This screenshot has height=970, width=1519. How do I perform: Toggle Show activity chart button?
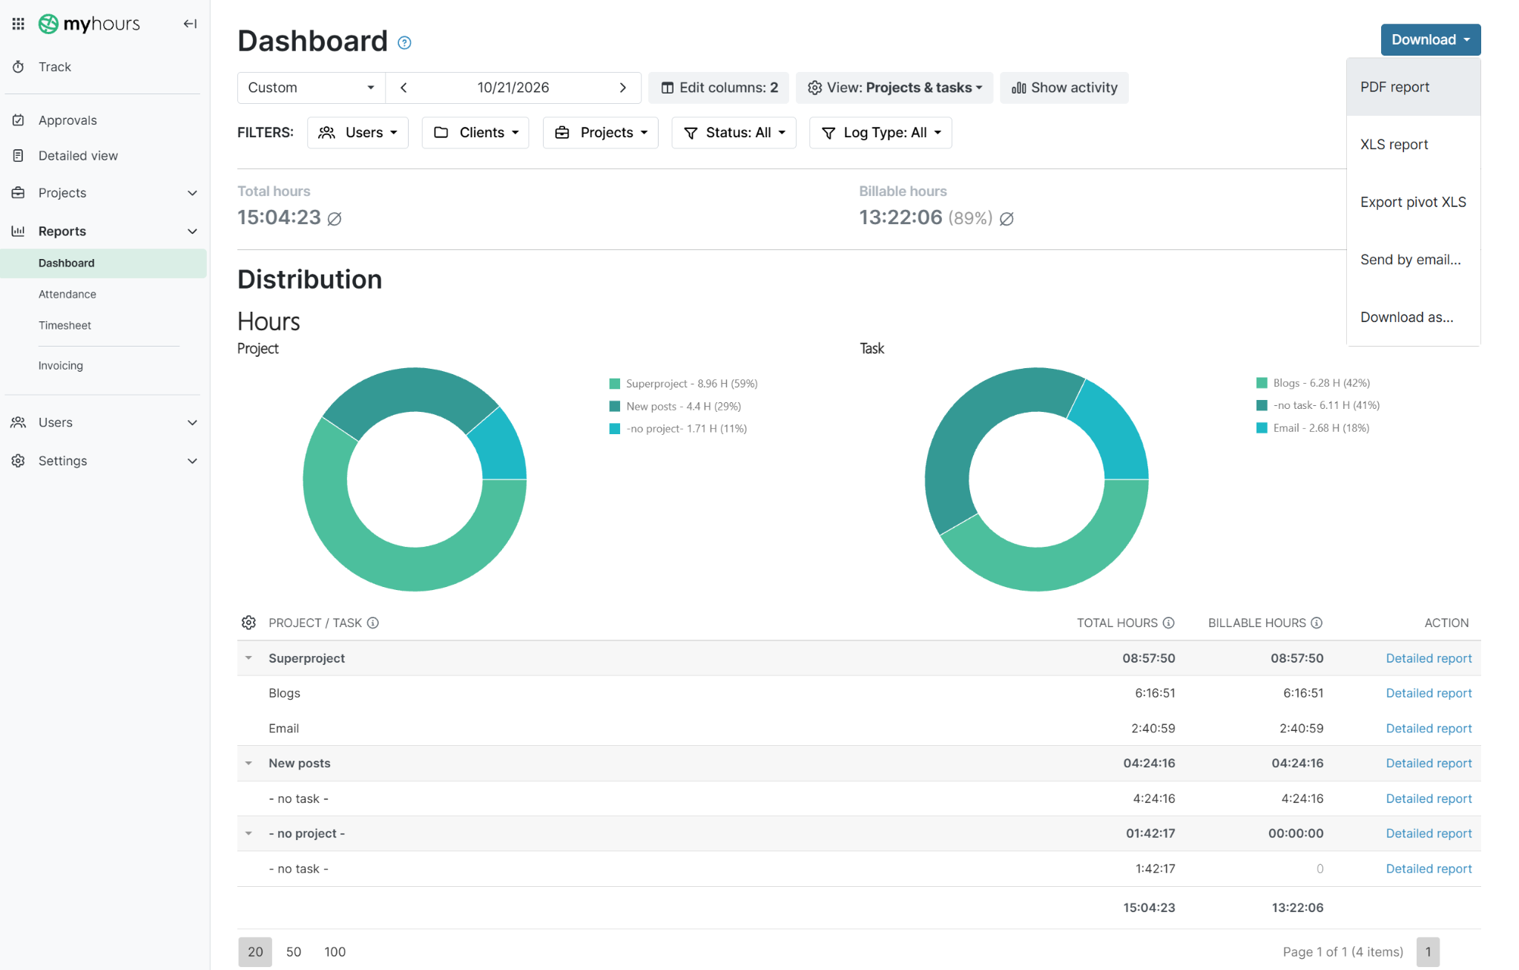(1064, 88)
